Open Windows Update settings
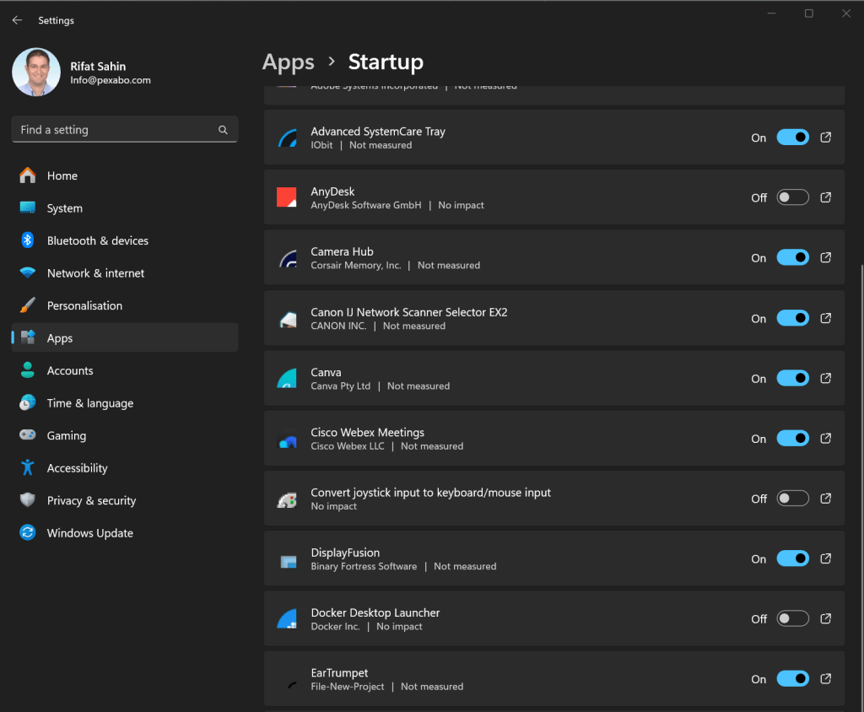 coord(125,533)
